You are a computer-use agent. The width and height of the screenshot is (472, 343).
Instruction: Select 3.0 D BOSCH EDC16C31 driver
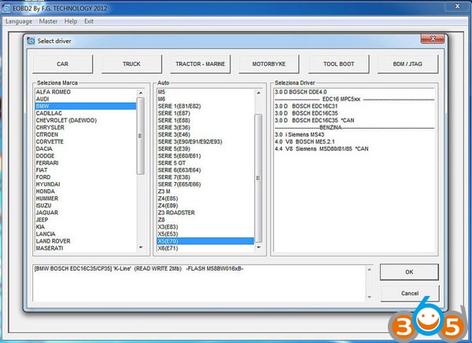306,106
